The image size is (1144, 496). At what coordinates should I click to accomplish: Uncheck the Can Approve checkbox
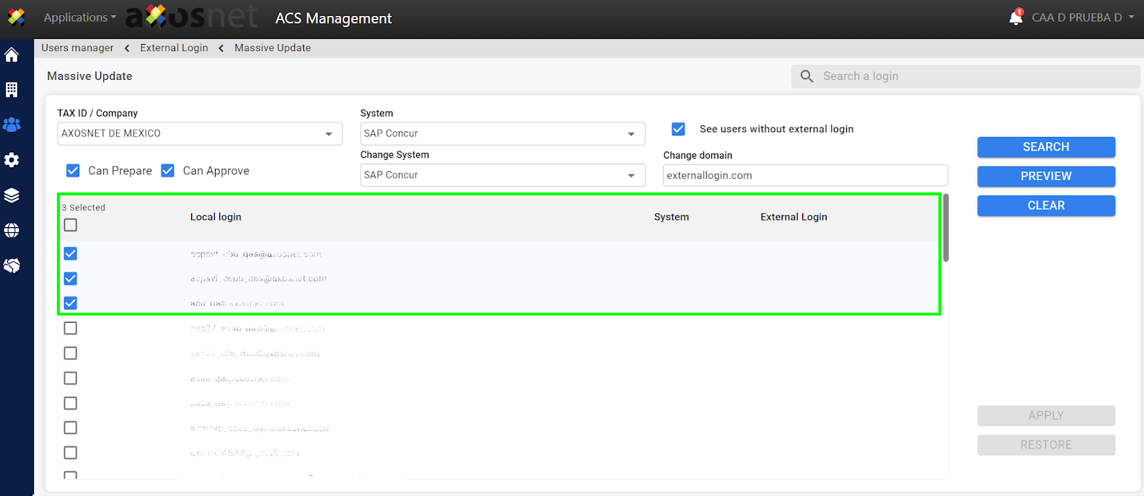coord(168,171)
